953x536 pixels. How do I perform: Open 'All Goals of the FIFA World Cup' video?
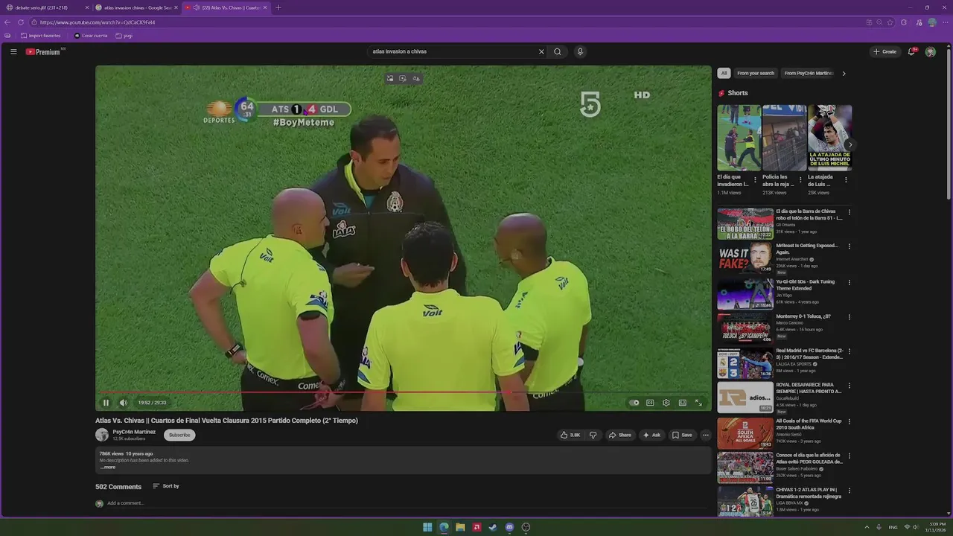point(745,433)
